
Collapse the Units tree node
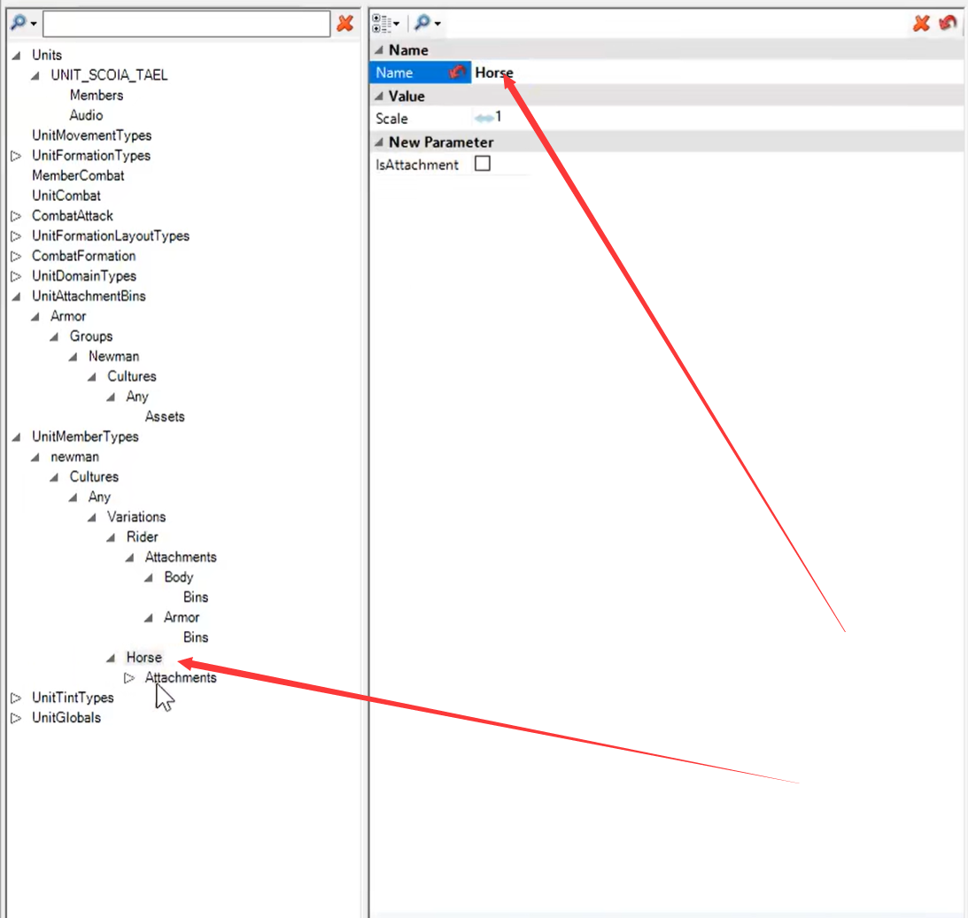[x=16, y=56]
